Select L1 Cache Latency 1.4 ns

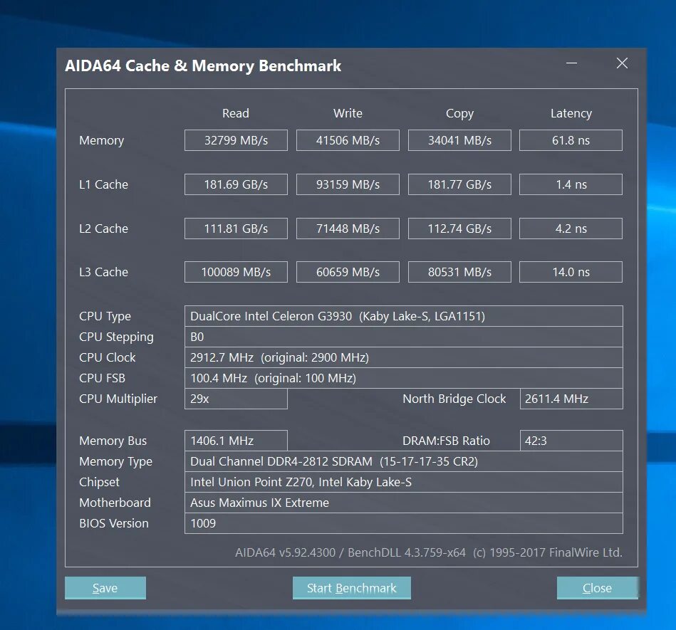tap(571, 184)
